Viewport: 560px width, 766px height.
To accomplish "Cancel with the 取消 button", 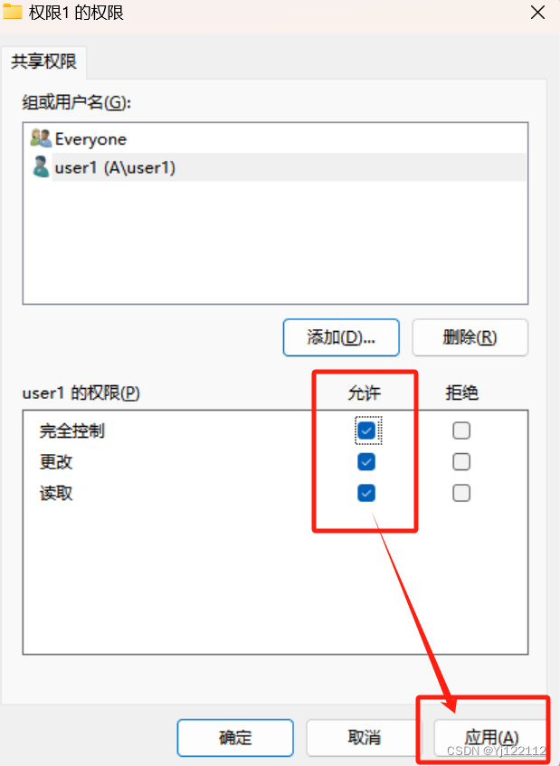I will (365, 737).
